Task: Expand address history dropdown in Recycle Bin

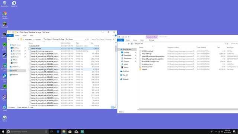Action: click(225, 44)
